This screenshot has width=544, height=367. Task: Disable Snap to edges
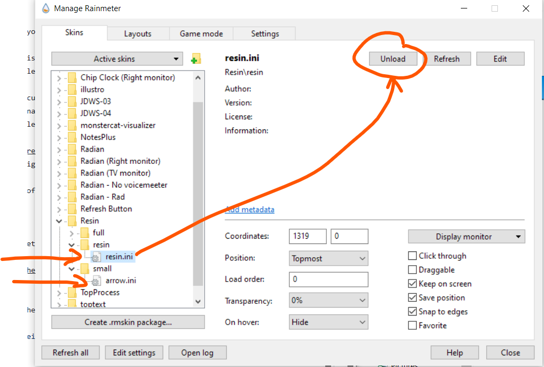(412, 311)
